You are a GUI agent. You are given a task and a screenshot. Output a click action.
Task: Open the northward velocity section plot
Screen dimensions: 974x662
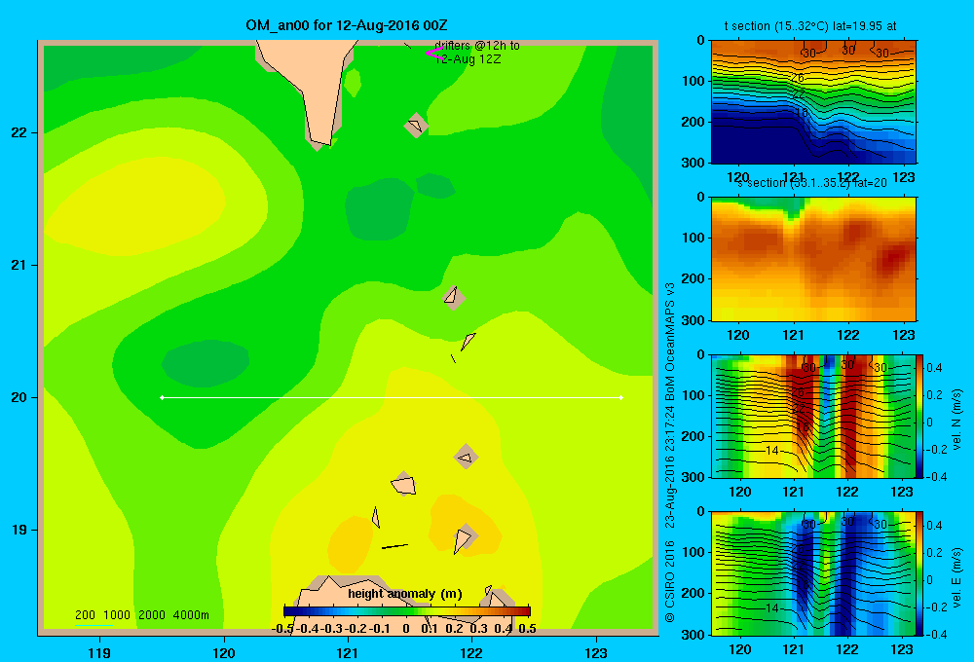tap(813, 416)
